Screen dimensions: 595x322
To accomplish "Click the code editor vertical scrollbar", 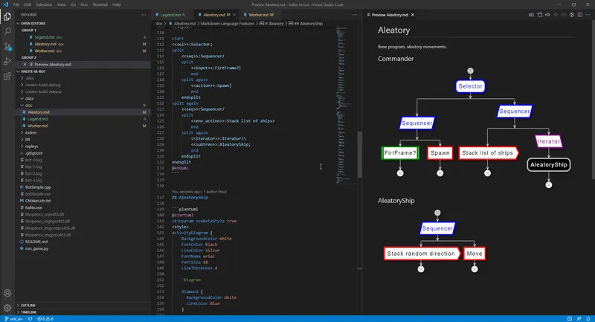I will click(x=360, y=155).
